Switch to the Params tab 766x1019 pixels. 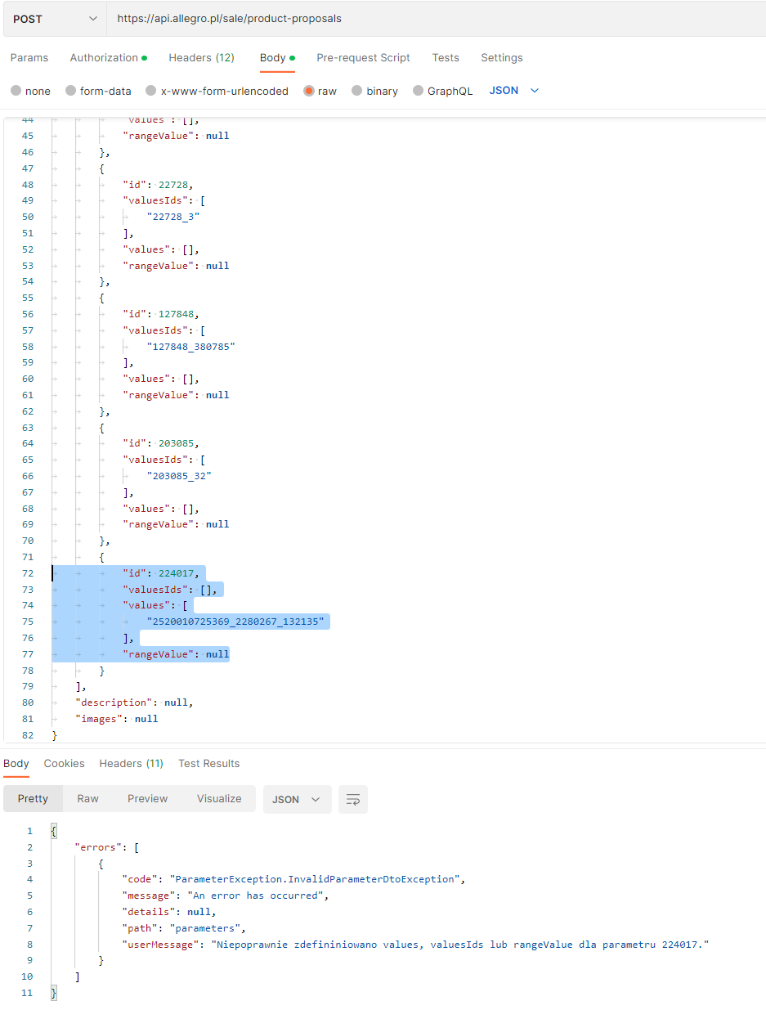point(29,57)
